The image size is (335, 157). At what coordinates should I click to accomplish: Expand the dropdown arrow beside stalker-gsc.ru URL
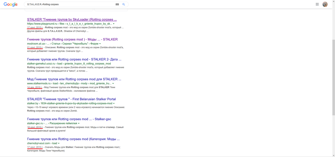(x=79, y=123)
